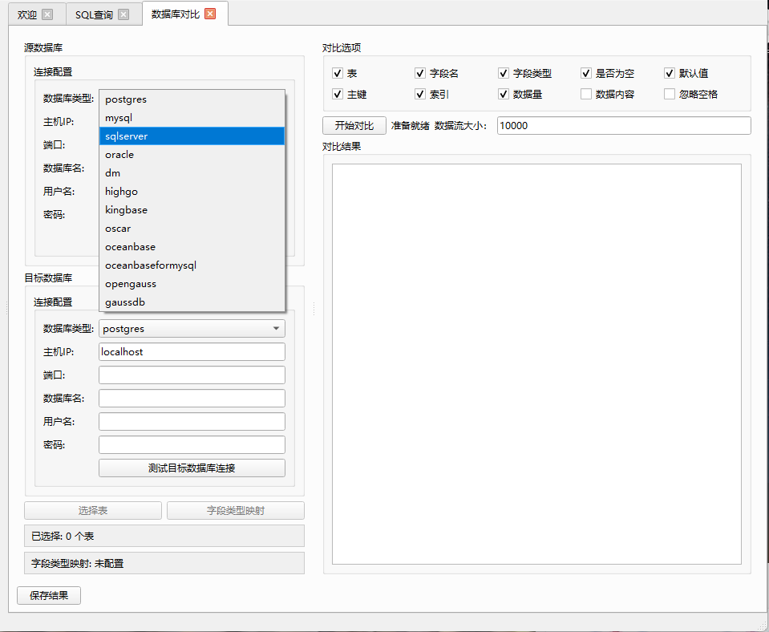This screenshot has height=632, width=769.
Task: Select kingbase database type
Action: (x=192, y=210)
